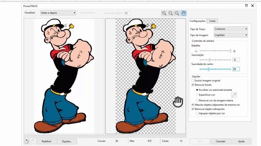
Task: Adjust the Suavidade do canto slider
Action: pos(215,69)
